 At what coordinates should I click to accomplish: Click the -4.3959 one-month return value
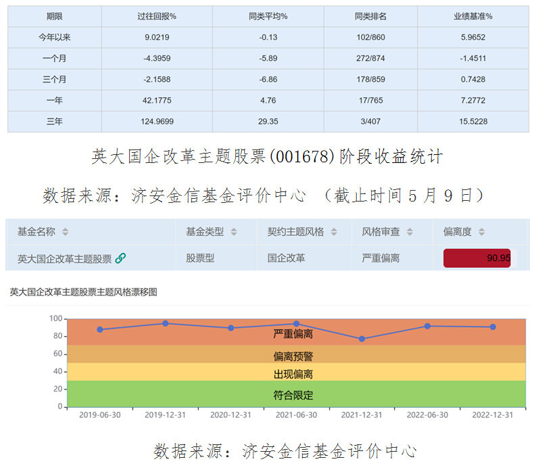[157, 58]
